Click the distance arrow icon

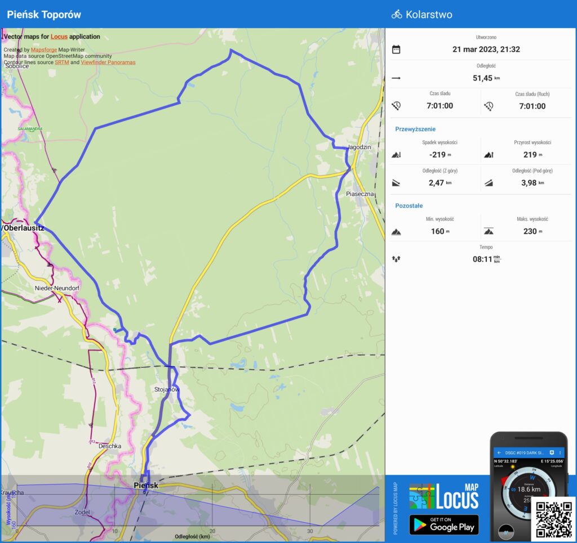pos(396,78)
